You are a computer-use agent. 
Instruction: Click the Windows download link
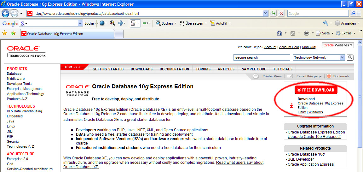click(x=315, y=112)
